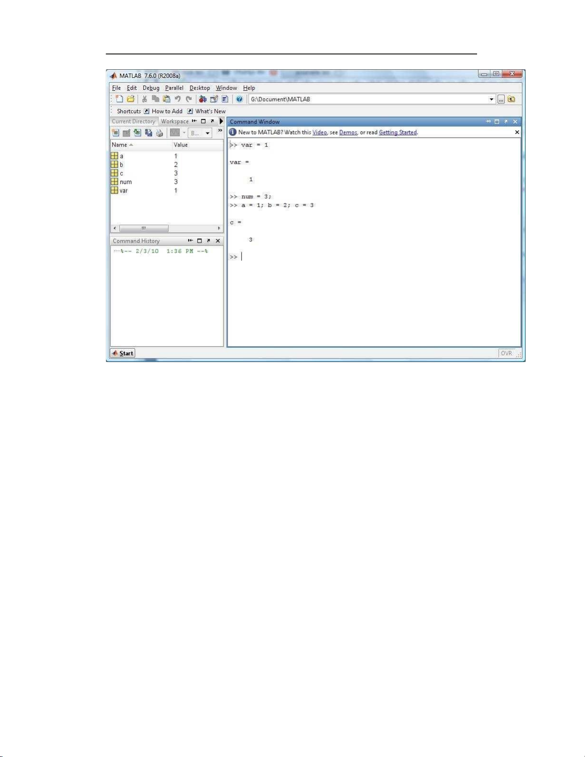Click the Open file folder icon
The height and width of the screenshot is (757, 585).
(x=130, y=99)
